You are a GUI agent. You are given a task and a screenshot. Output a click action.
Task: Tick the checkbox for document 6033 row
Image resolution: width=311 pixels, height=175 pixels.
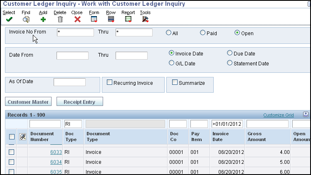pos(12,152)
